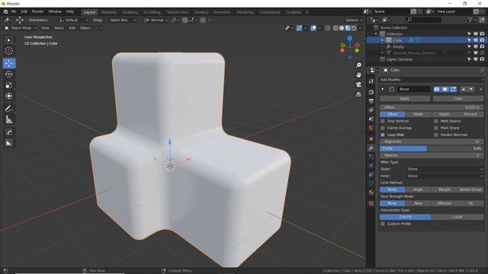
Task: Toggle the camera view icon in viewport
Action: (358, 84)
